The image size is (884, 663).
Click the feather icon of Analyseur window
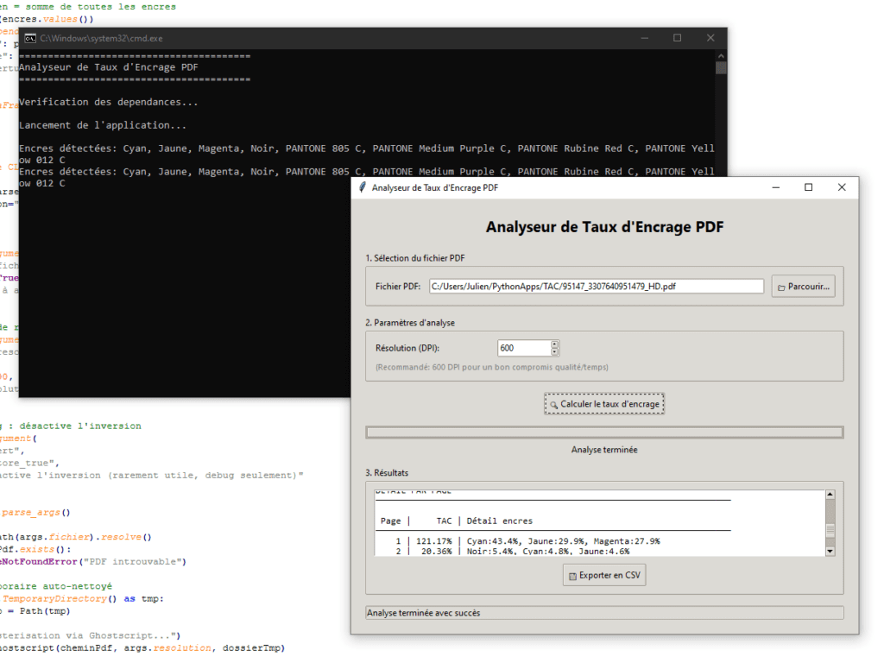[x=363, y=187]
